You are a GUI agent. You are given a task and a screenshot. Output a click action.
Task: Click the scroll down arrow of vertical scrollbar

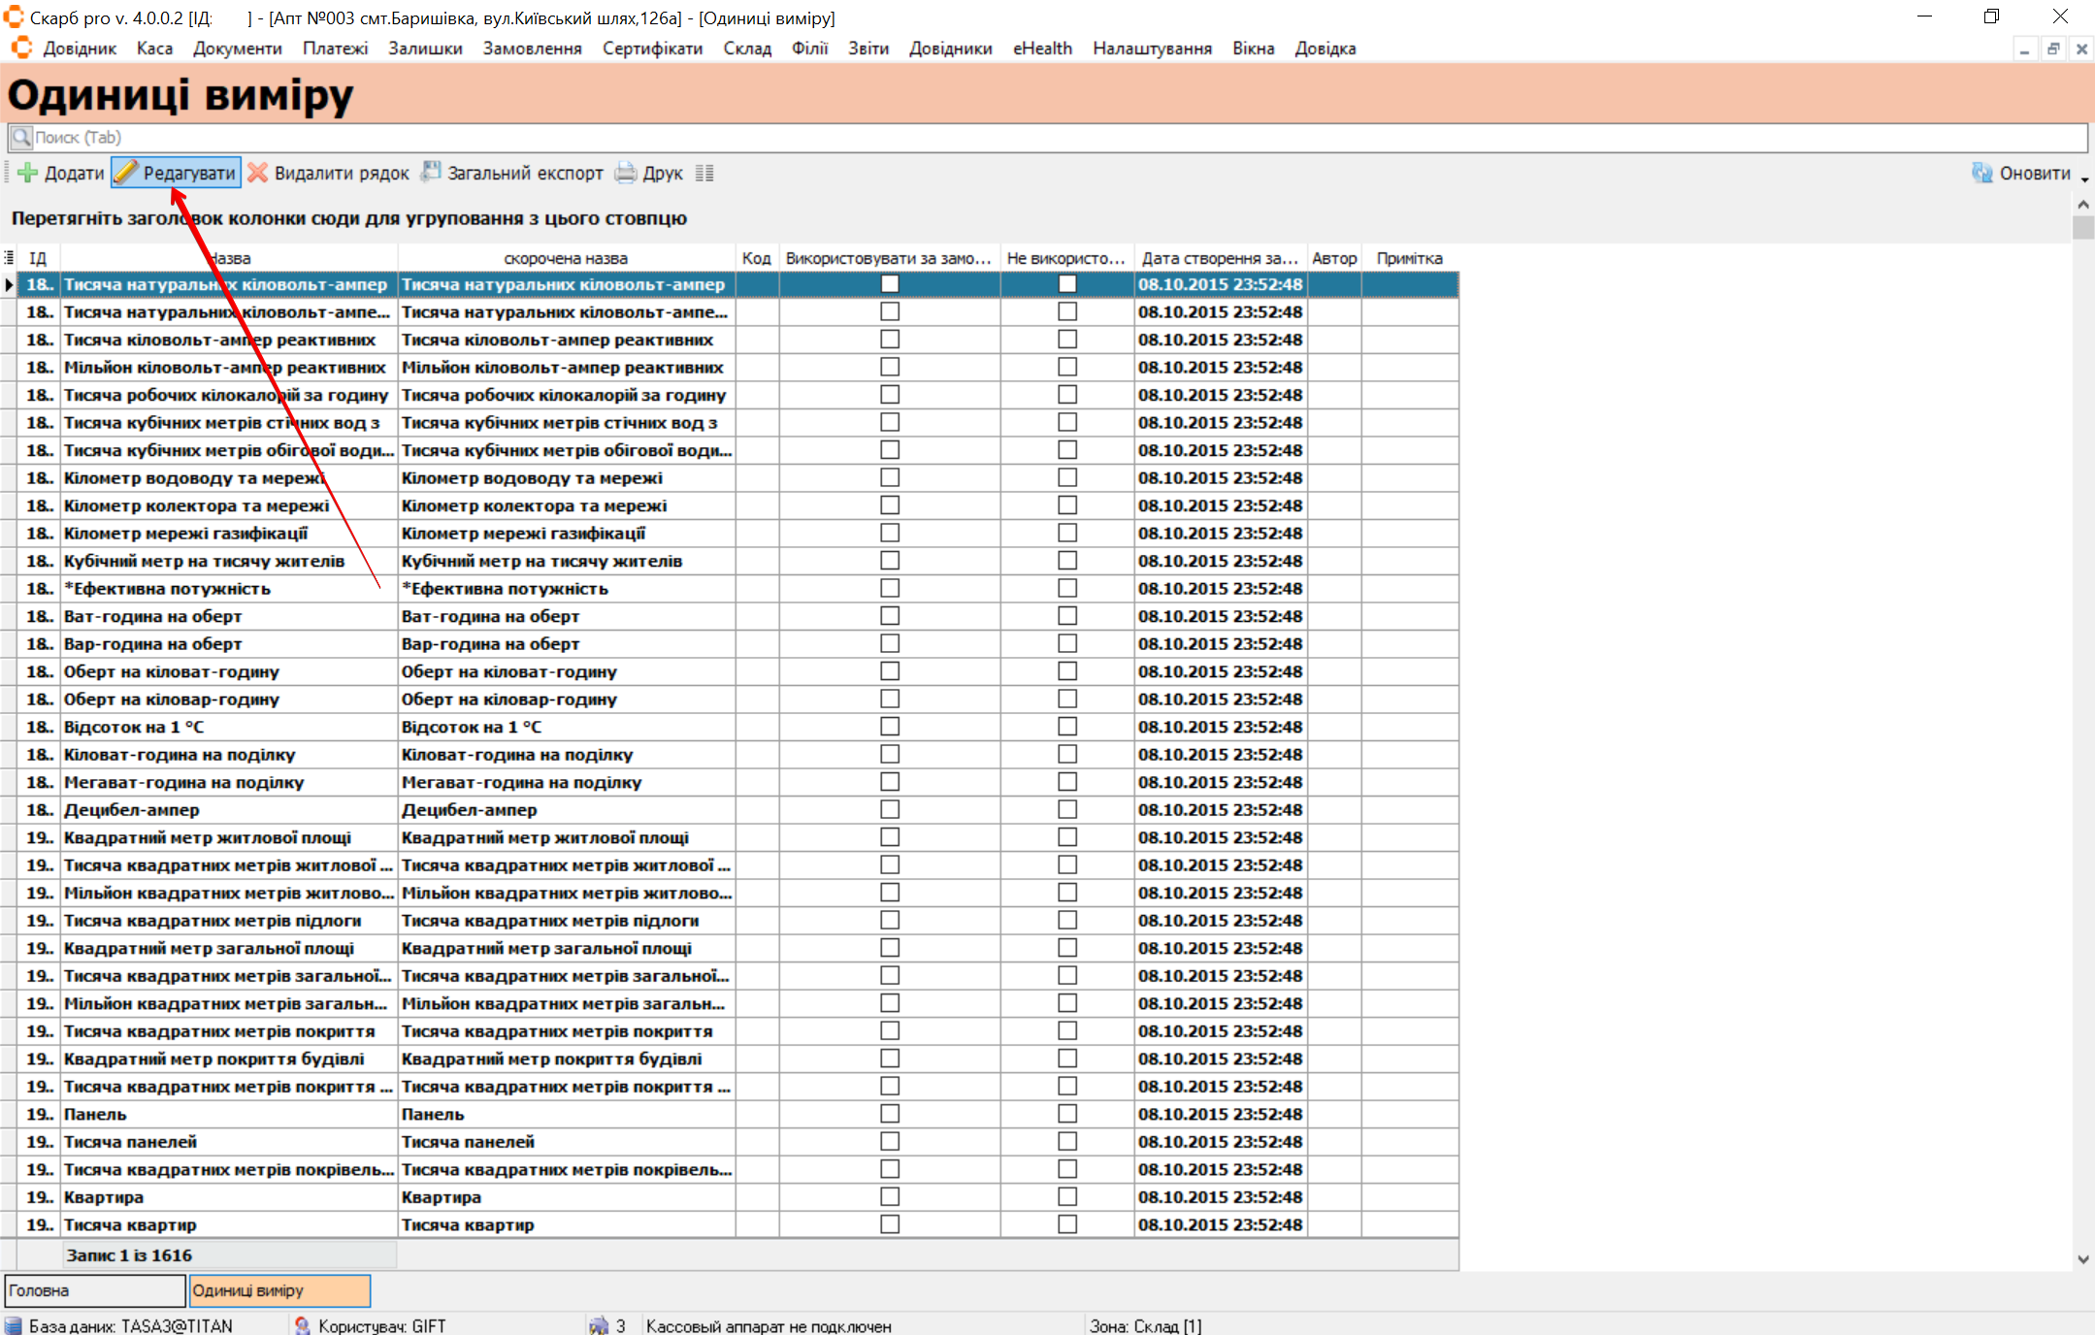[x=2083, y=1258]
